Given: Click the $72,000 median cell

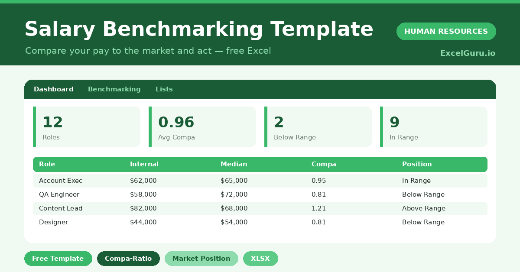Looking at the screenshot, I should 234,194.
